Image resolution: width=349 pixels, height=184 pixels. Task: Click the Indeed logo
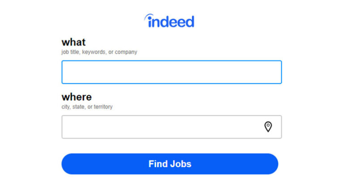click(x=170, y=21)
